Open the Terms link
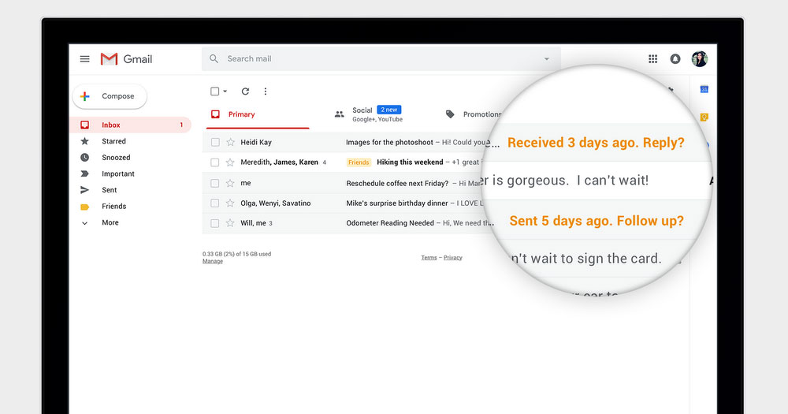Screen dimensions: 788x414 tap(429, 258)
